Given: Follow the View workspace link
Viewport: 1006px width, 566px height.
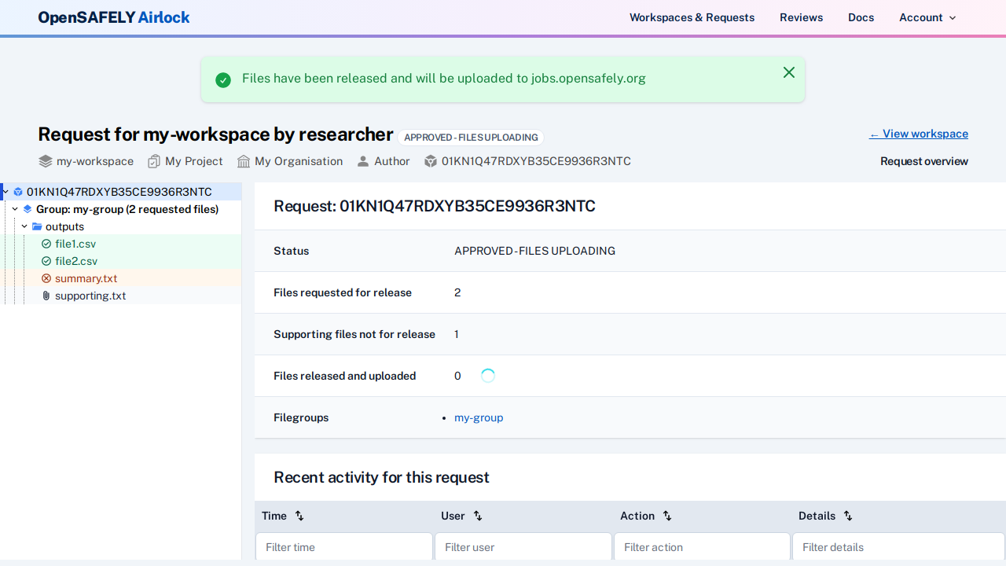Looking at the screenshot, I should 918,134.
